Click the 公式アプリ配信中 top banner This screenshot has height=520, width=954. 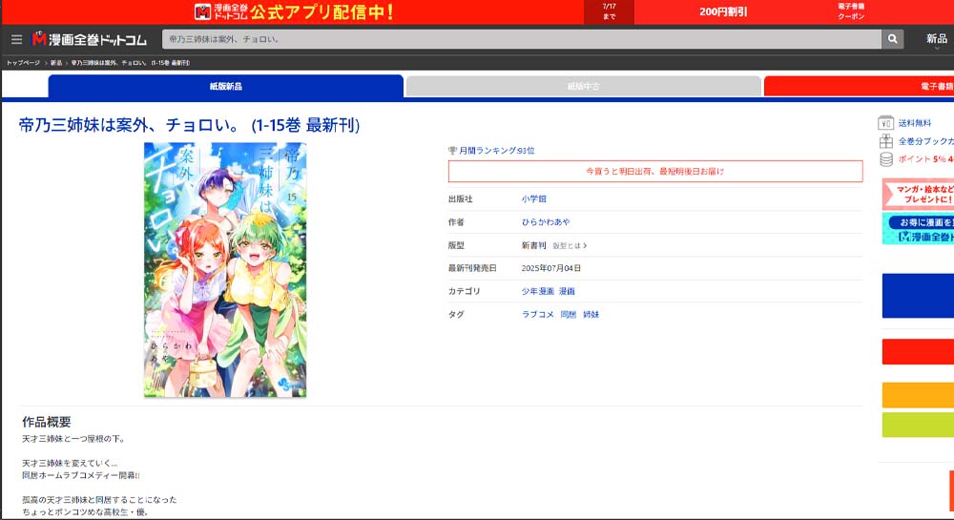click(294, 11)
